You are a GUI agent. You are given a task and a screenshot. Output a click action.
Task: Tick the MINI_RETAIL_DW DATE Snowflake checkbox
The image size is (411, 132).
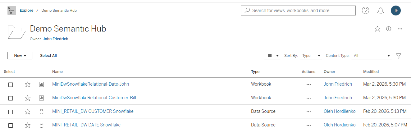click(x=11, y=125)
